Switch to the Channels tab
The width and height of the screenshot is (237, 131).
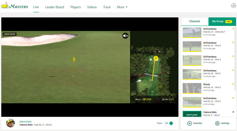[195, 21]
